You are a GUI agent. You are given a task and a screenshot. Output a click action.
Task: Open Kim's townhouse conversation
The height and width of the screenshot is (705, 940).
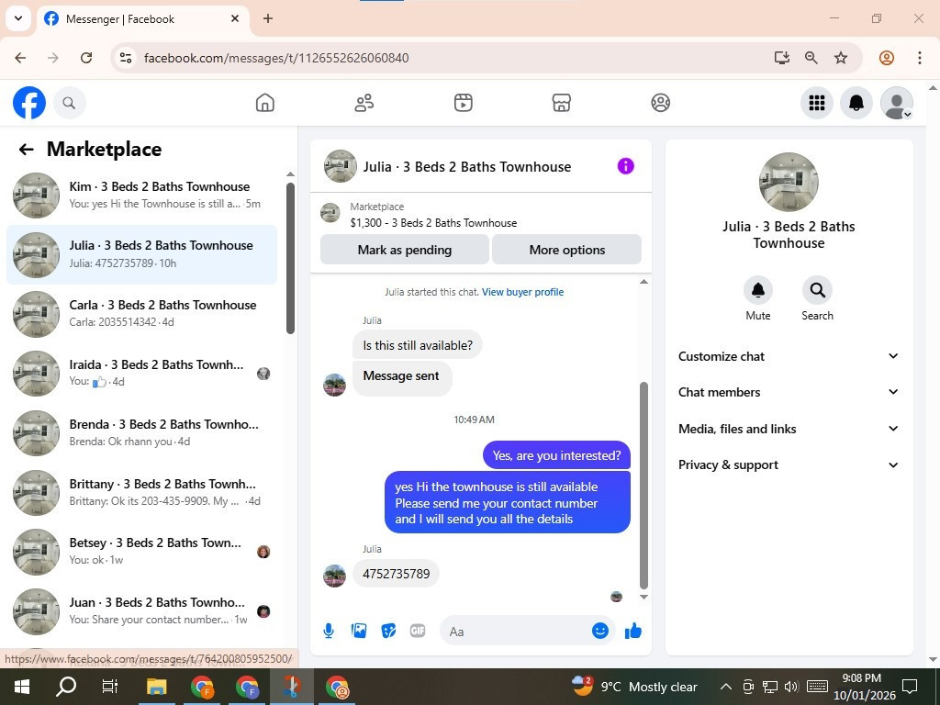(142, 195)
